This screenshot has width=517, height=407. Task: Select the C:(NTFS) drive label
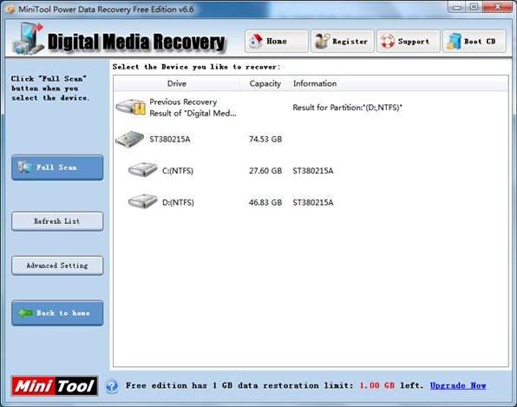pos(178,171)
